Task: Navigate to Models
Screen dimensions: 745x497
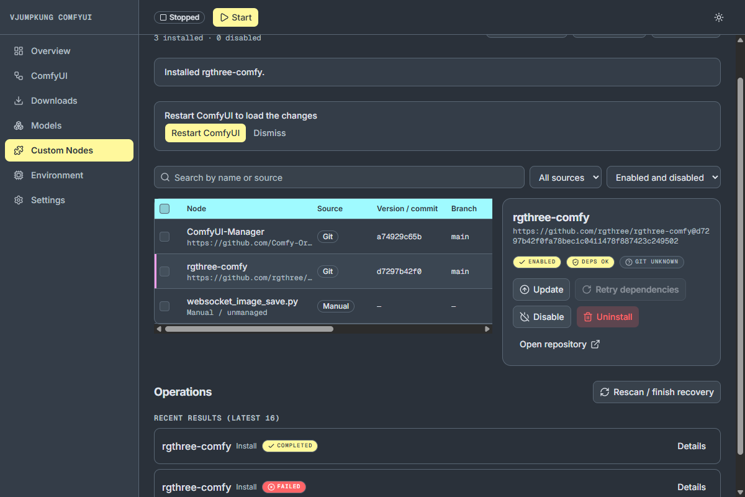Action: coord(69,125)
